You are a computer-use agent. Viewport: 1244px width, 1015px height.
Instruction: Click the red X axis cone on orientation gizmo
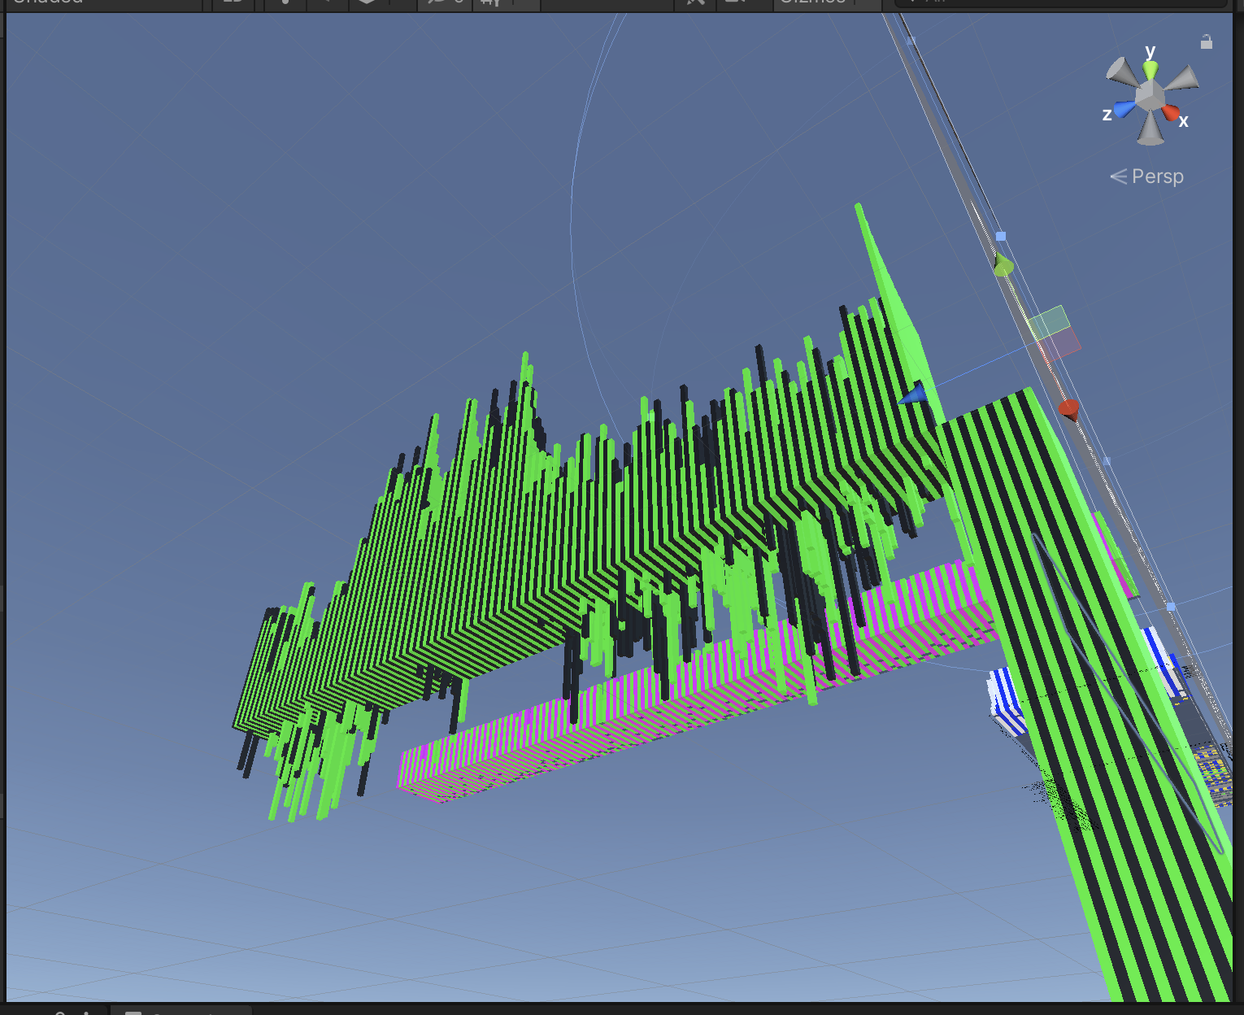[1171, 113]
